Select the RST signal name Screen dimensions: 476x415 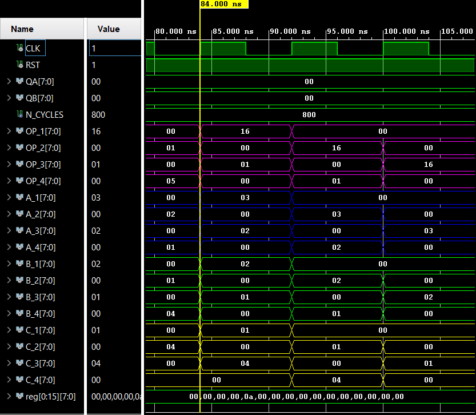tap(33, 65)
